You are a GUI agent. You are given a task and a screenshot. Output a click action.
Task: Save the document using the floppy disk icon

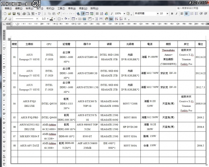pos(14,14)
